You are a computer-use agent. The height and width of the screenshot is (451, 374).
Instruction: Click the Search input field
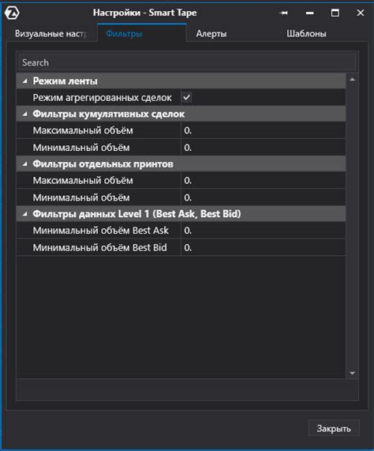coord(188,62)
